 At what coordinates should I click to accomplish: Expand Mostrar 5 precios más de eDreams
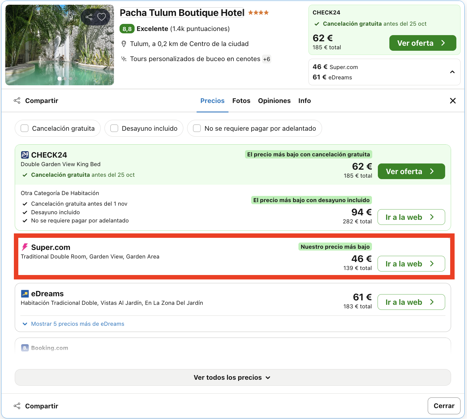pos(74,324)
